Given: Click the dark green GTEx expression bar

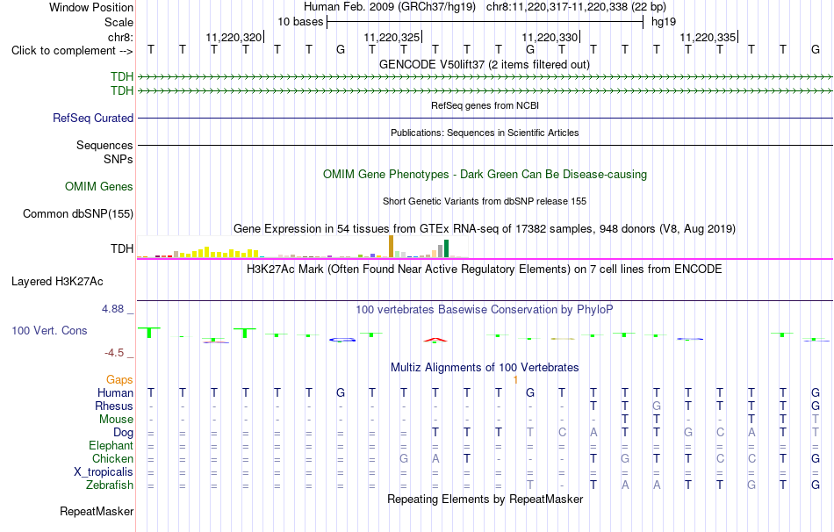Looking at the screenshot, I should (x=446, y=248).
